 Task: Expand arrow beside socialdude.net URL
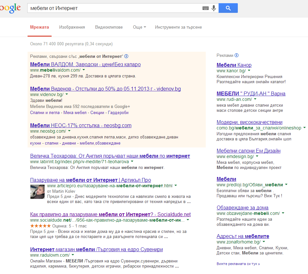click(188, 220)
